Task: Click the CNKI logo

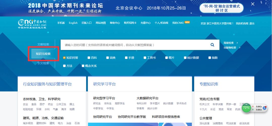Action: [32, 23]
